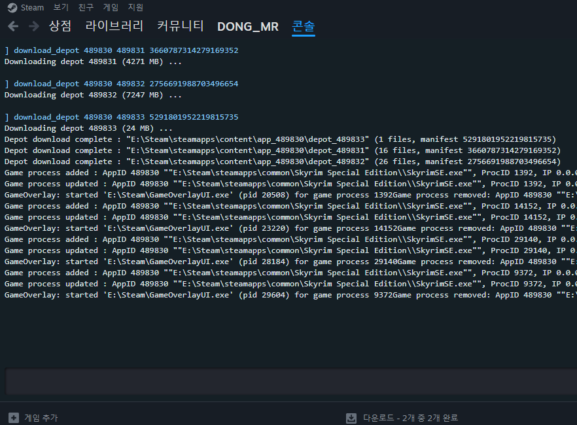This screenshot has height=425, width=577.
Task: Switch to the 라이브러리 tab
Action: coord(114,26)
